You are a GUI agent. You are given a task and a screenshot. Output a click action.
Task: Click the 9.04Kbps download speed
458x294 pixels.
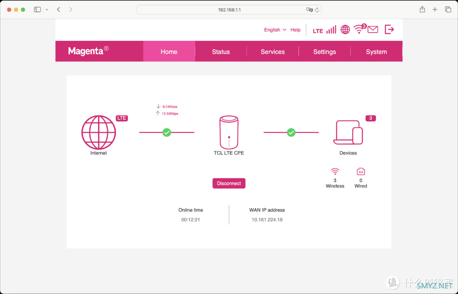(170, 106)
